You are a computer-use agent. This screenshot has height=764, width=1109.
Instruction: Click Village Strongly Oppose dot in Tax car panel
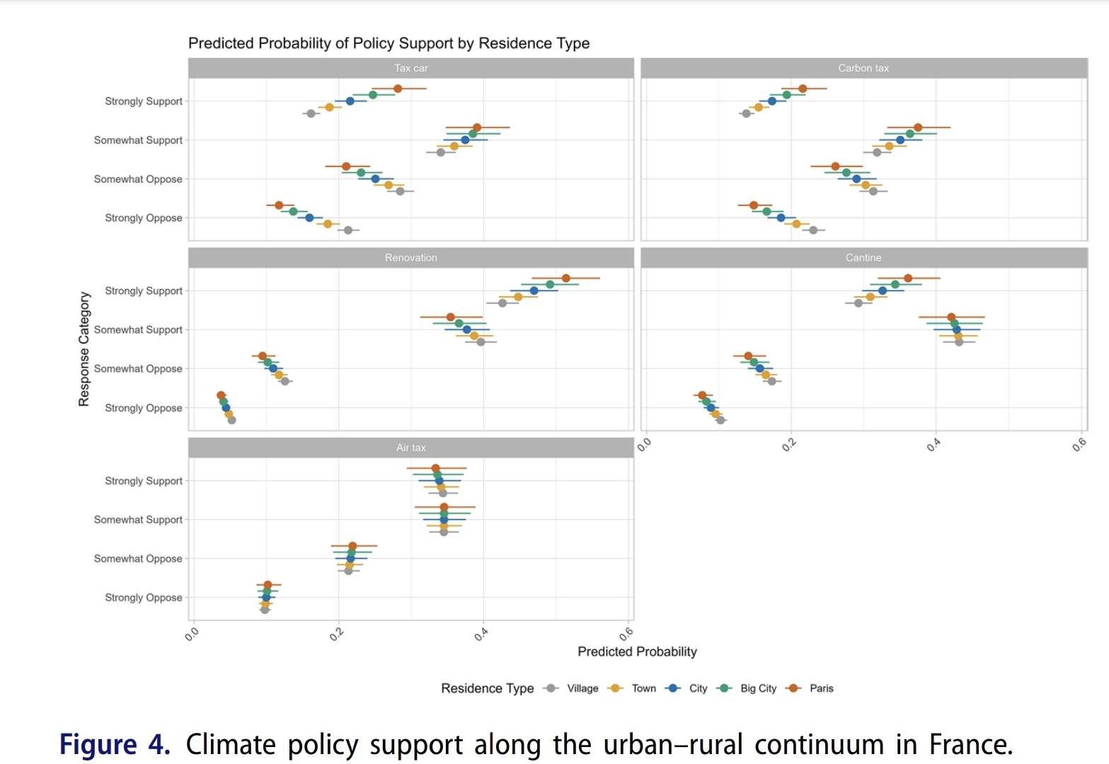347,230
